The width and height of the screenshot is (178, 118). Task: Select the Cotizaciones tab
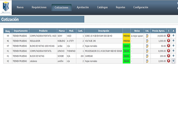[x=61, y=8]
